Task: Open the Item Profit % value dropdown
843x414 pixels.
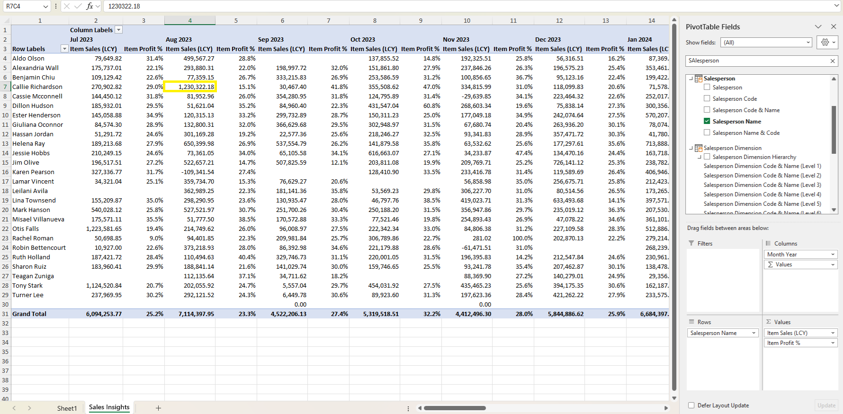Action: point(833,343)
